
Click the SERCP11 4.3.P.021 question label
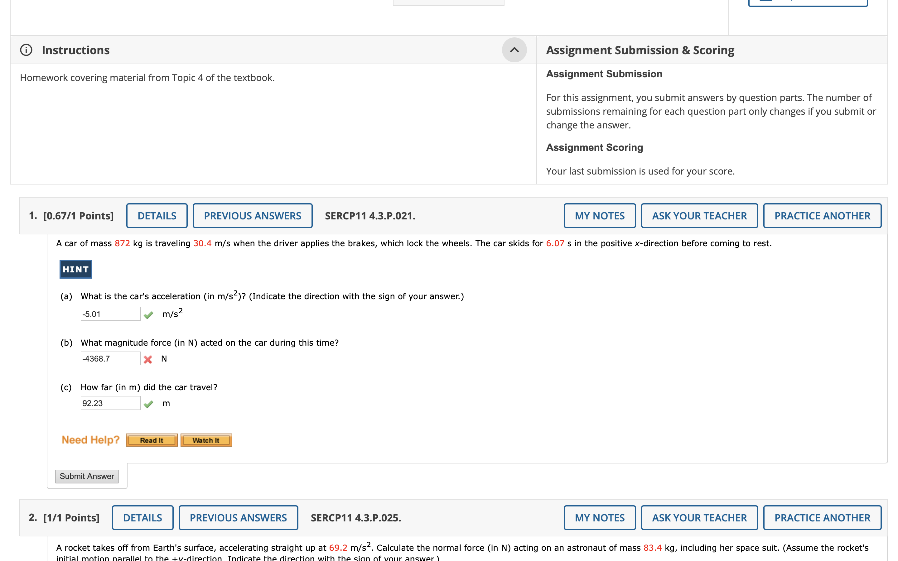point(369,216)
